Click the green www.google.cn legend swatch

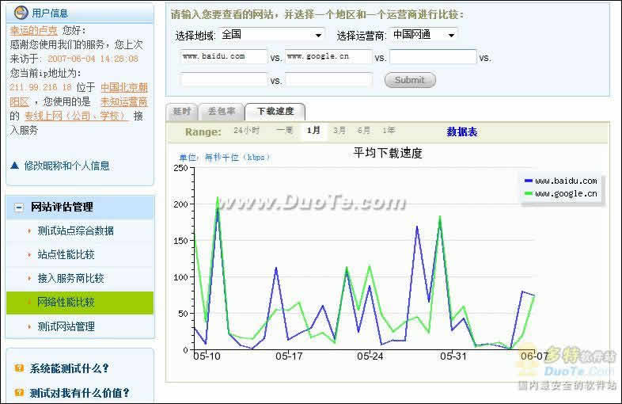click(x=529, y=193)
